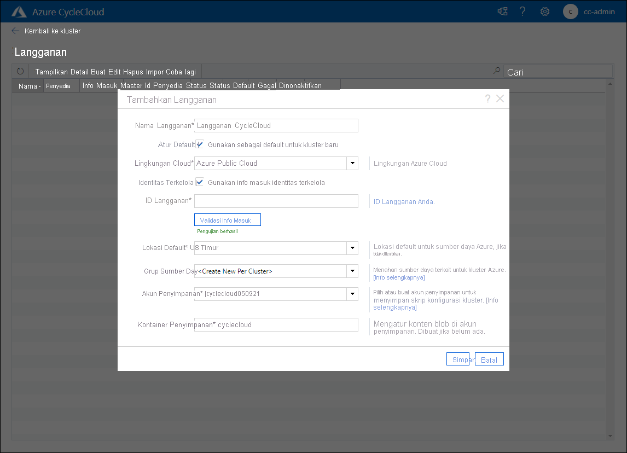
Task: Open the cc-admin account avatar
Action: click(x=570, y=11)
